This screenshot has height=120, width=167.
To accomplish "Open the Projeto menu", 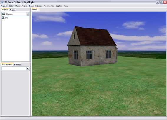I will 24,6.
